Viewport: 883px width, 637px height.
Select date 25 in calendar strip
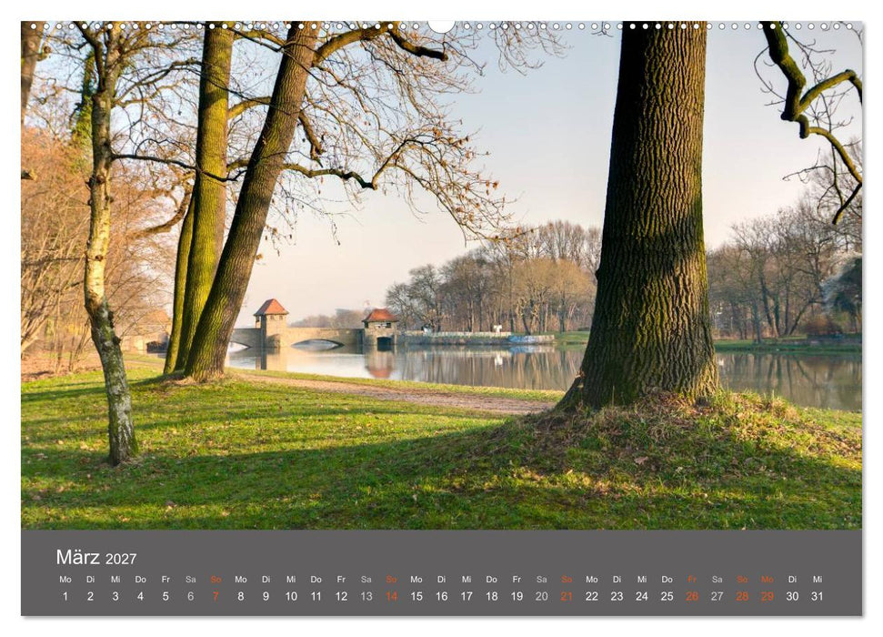tap(667, 596)
